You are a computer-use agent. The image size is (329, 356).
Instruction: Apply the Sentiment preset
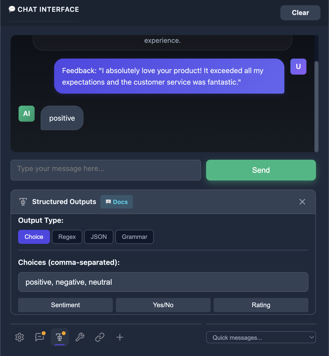tap(65, 305)
